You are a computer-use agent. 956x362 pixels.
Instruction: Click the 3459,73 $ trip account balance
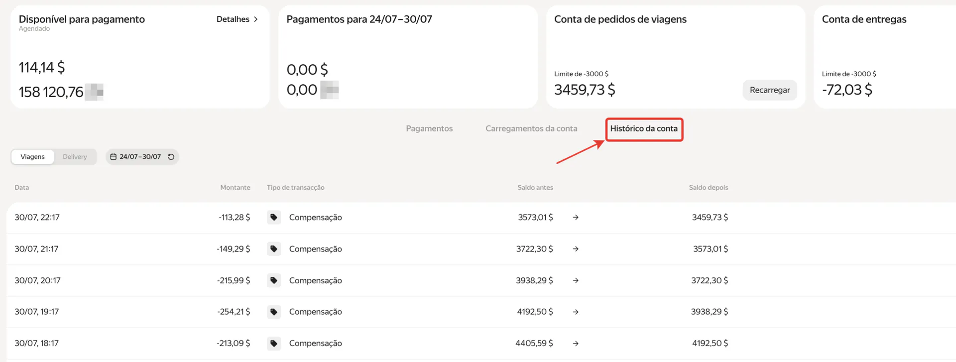coord(585,90)
